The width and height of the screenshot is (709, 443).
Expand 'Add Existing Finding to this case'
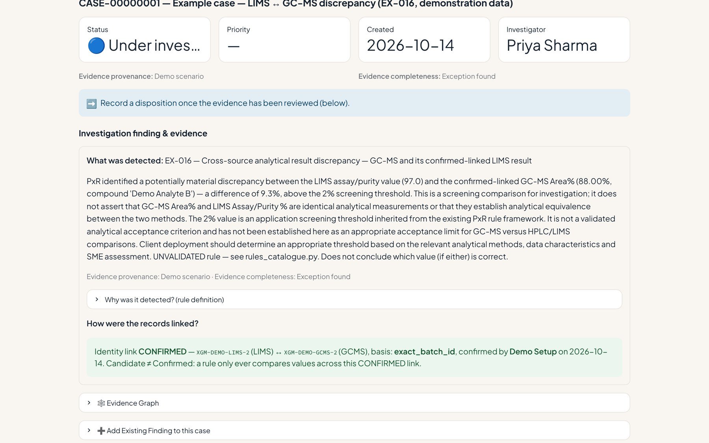pyautogui.click(x=354, y=430)
